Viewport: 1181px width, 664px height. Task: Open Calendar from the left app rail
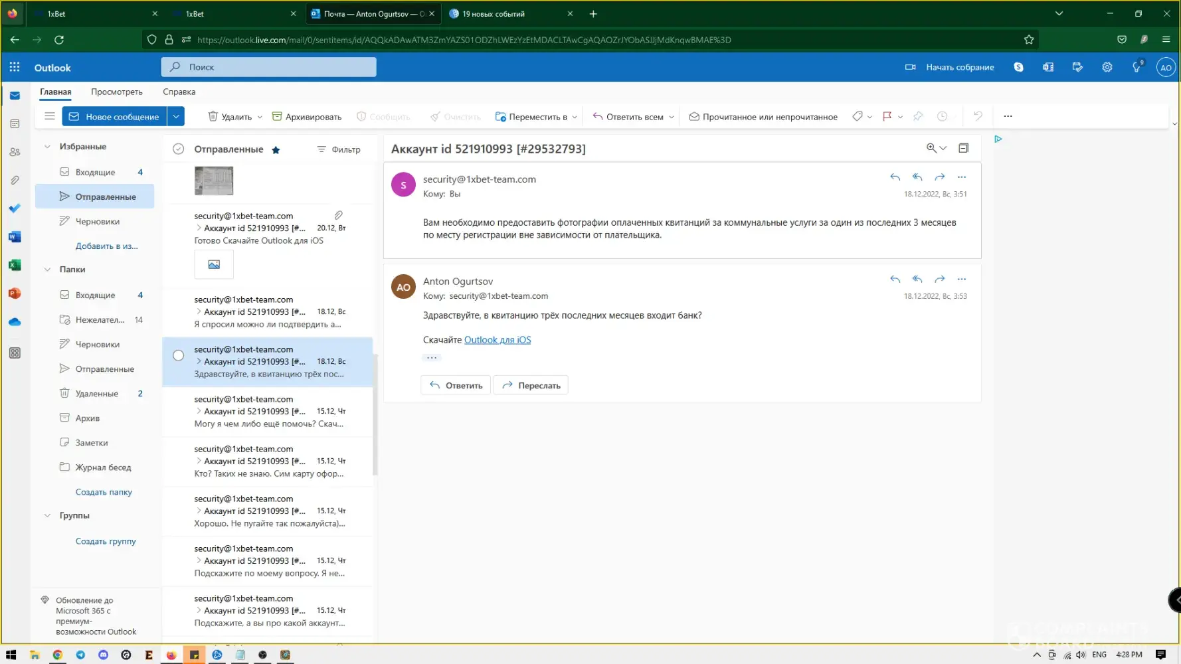(15, 124)
